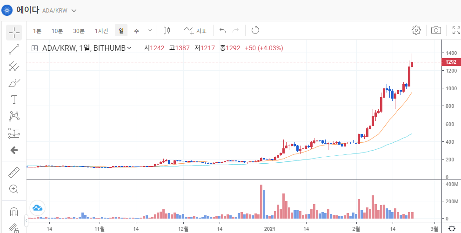
Task: Click the 11월 date axis label
Action: [x=100, y=228]
